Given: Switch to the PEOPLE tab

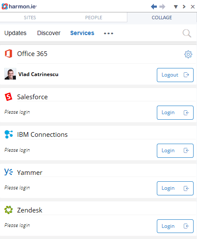Looking at the screenshot, I should (94, 18).
